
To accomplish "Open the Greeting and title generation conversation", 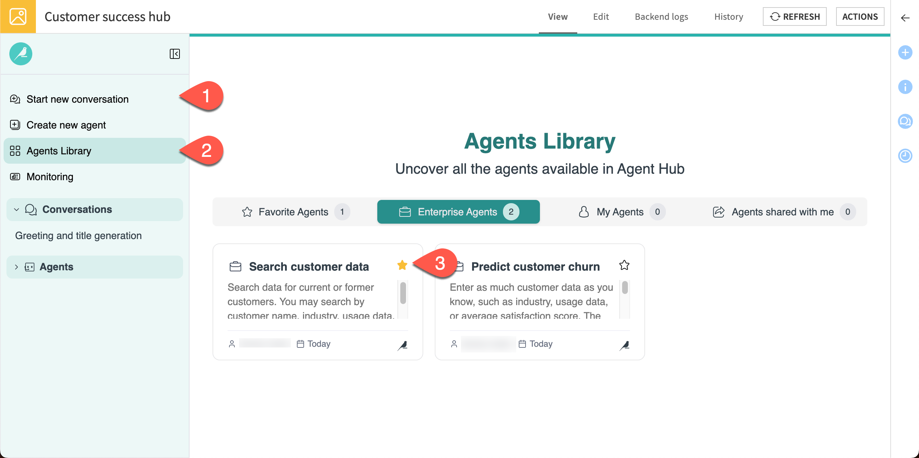I will click(x=78, y=235).
